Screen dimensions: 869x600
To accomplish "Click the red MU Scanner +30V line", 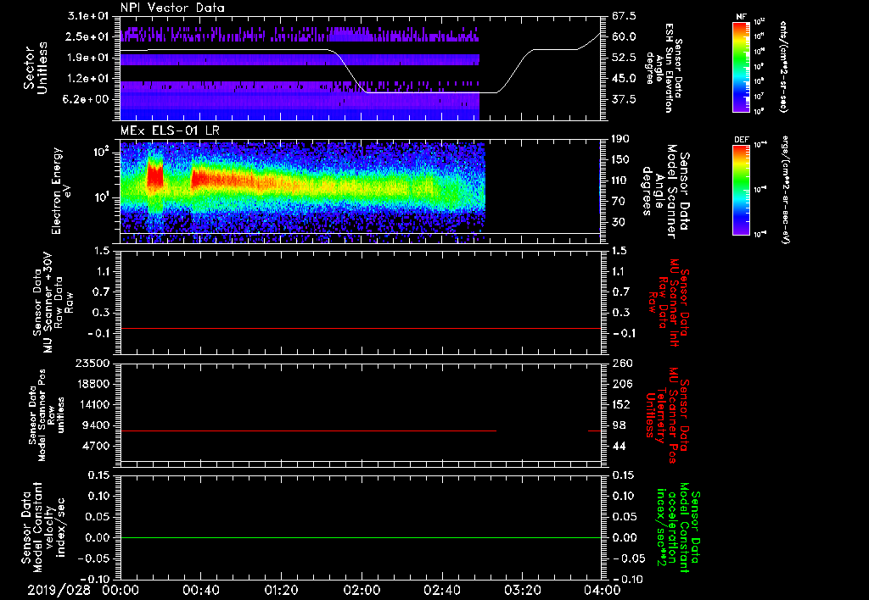I will click(x=360, y=328).
